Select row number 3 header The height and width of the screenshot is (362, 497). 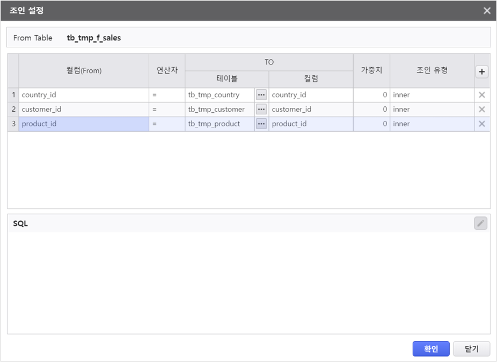click(13, 124)
